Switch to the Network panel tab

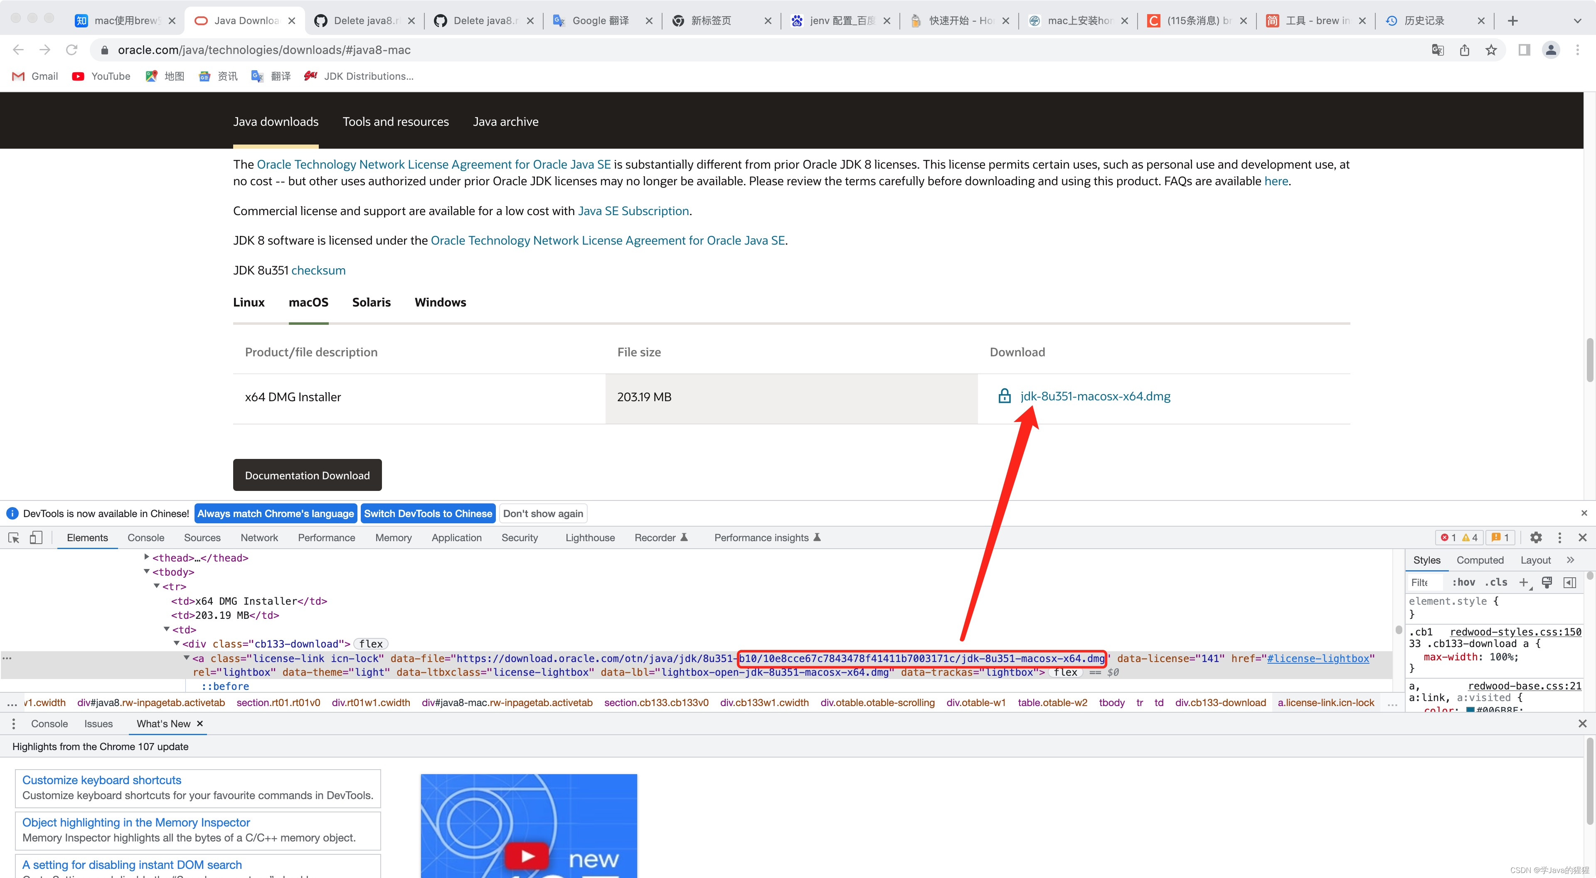[259, 537]
